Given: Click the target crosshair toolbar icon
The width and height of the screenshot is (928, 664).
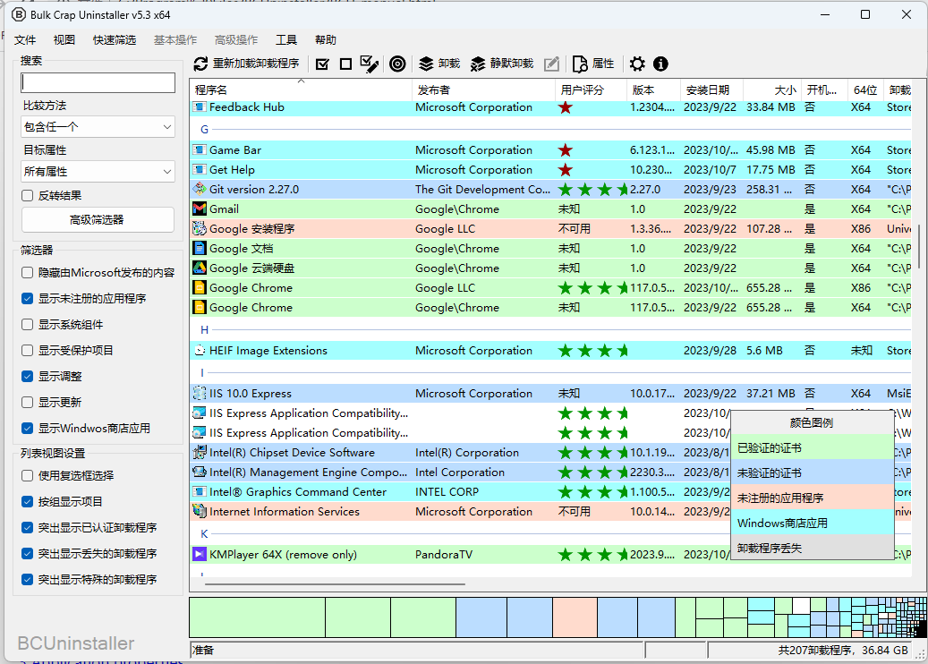Looking at the screenshot, I should click(397, 64).
